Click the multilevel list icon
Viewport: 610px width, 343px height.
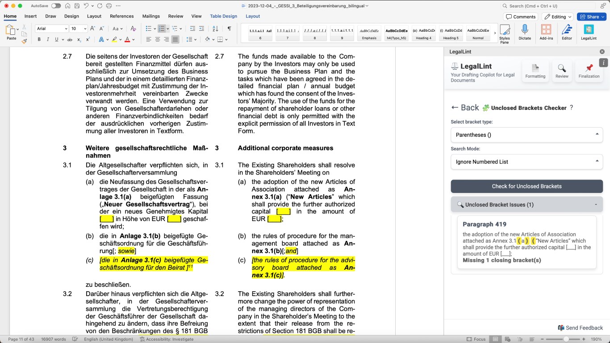coord(174,29)
